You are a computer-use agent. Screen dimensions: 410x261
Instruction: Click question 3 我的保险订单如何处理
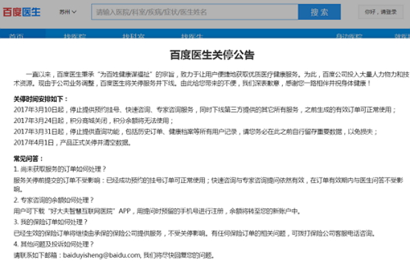coord(51,222)
